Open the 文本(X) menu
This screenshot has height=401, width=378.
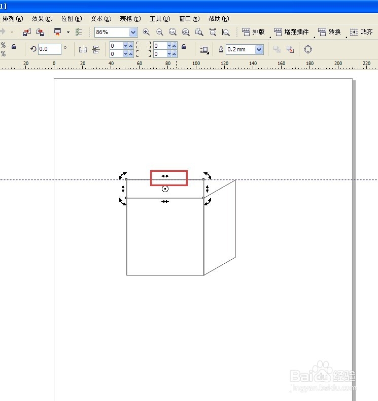(101, 19)
